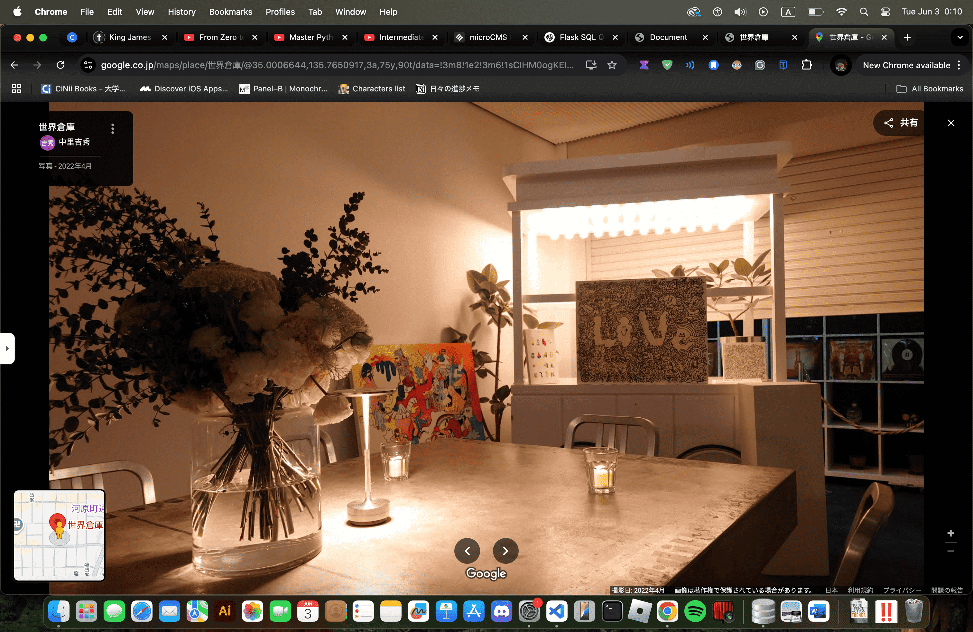The height and width of the screenshot is (632, 973).
Task: Open the Chrome extensions puzzle icon
Action: click(806, 65)
